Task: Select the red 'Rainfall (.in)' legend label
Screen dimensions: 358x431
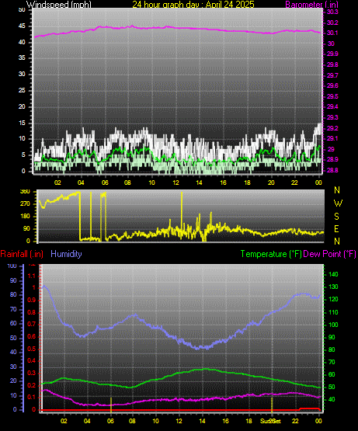Action: (x=22, y=254)
